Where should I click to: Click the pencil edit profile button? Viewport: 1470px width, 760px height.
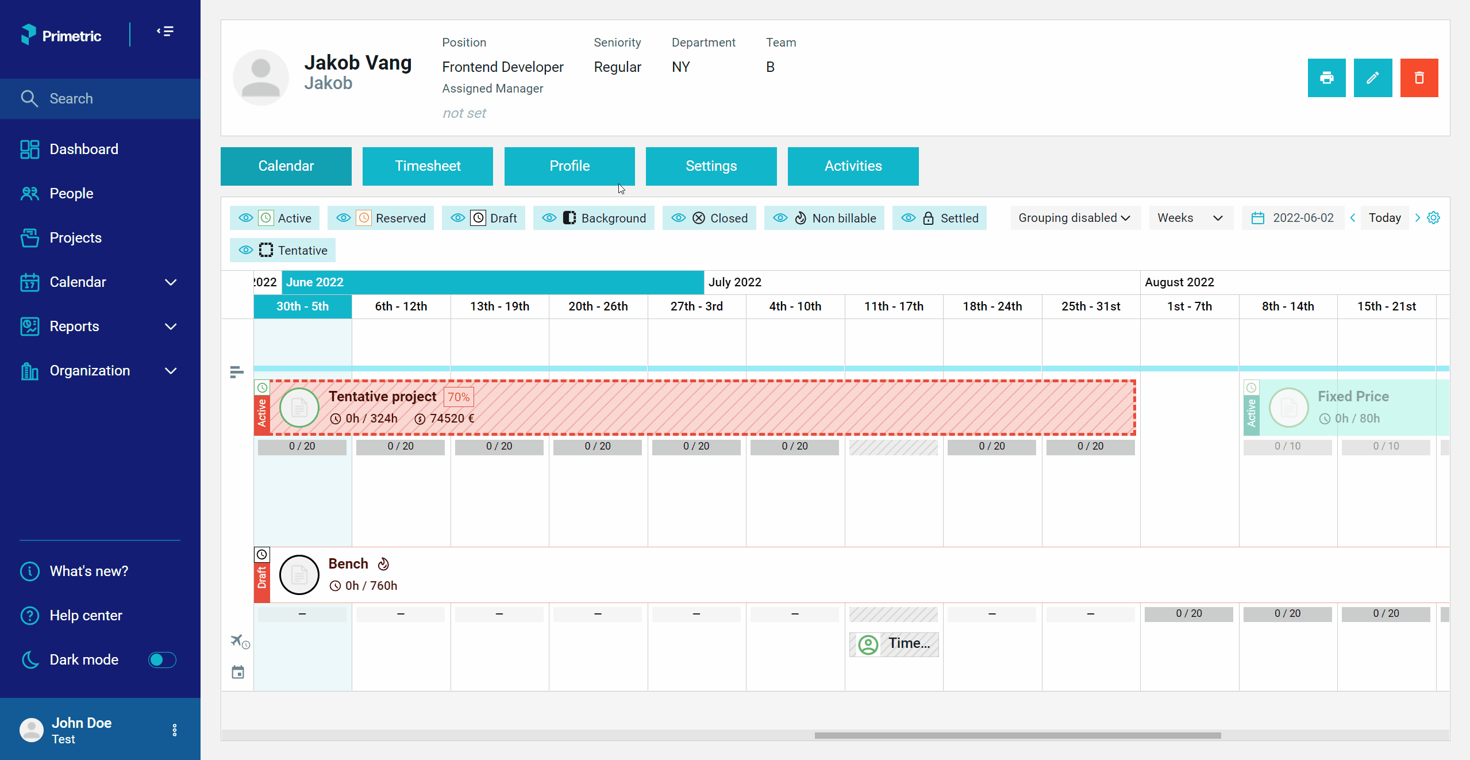click(x=1372, y=78)
